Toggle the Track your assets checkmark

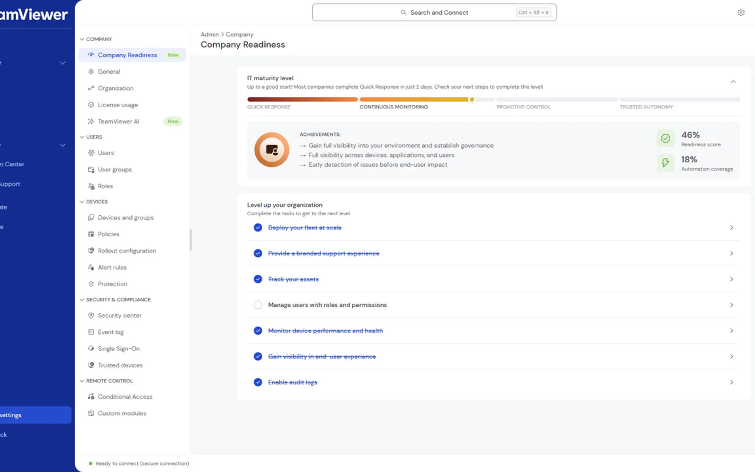click(x=258, y=279)
